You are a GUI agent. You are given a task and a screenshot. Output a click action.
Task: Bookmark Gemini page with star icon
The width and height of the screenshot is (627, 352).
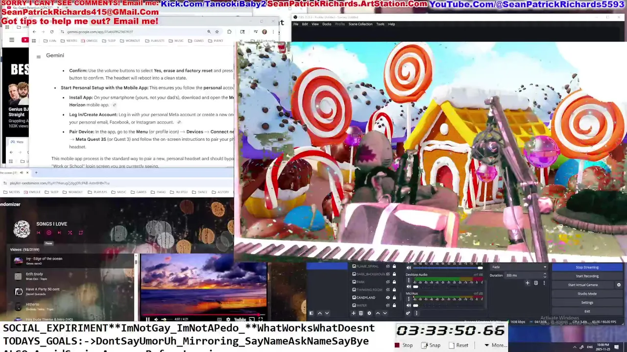tap(217, 32)
